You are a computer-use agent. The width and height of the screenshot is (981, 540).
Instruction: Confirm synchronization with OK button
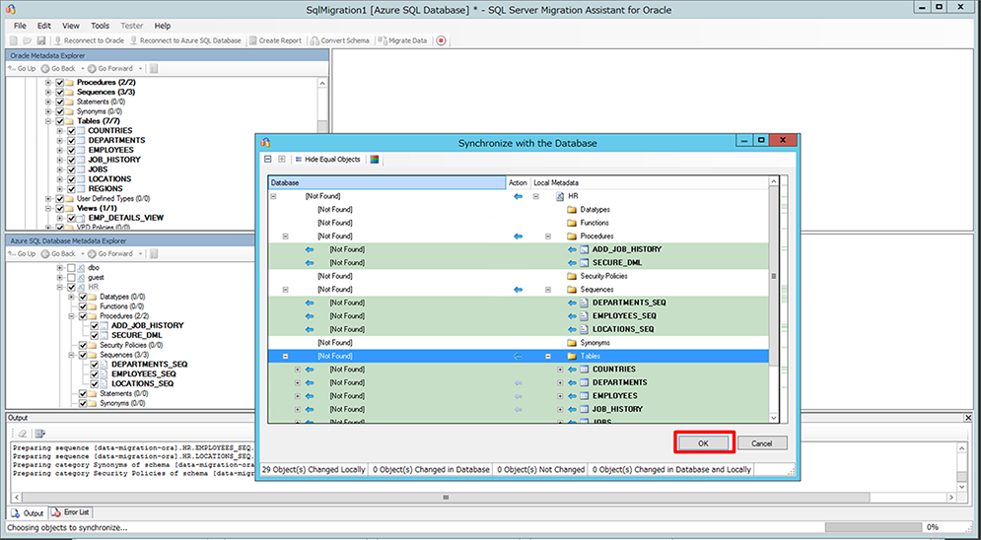(703, 443)
